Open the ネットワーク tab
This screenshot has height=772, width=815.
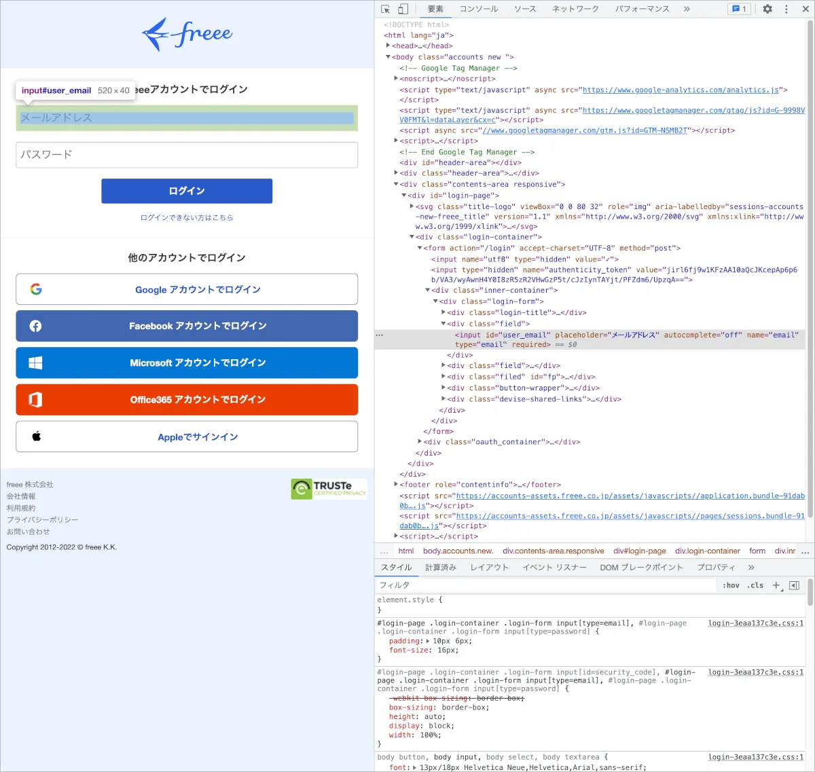(575, 9)
